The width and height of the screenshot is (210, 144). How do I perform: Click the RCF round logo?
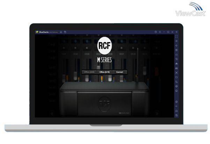(x=104, y=46)
